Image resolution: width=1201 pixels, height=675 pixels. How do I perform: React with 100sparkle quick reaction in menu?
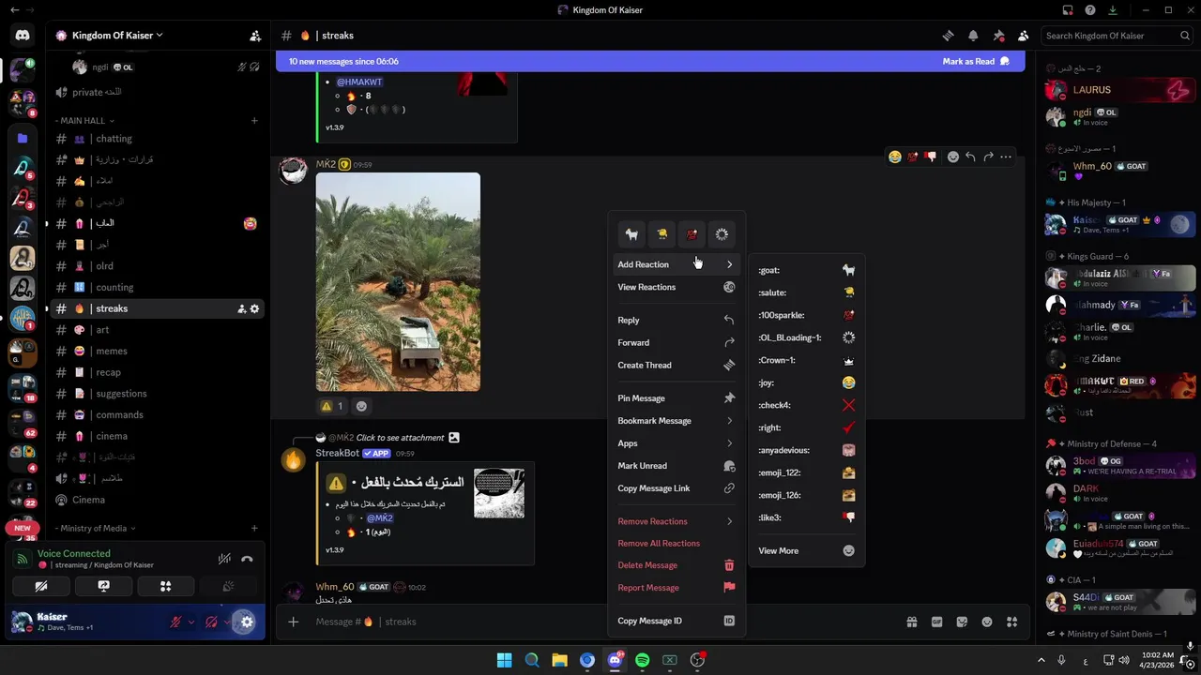click(692, 234)
